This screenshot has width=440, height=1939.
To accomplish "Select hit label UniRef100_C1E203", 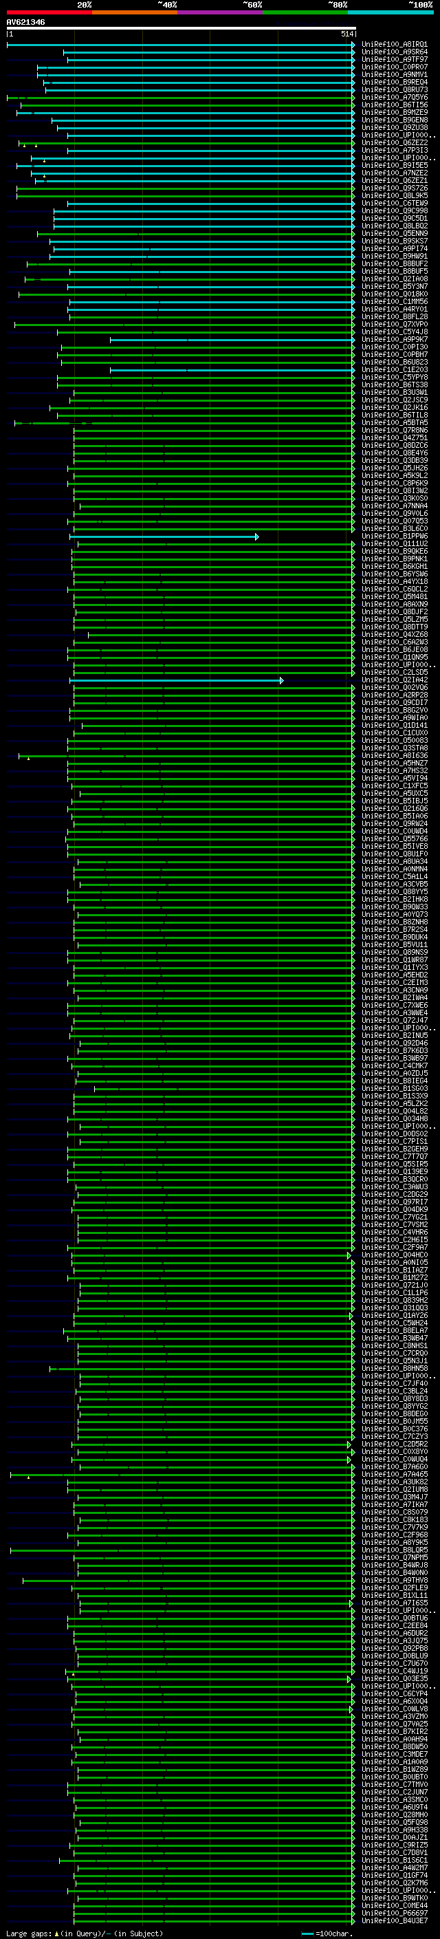I will click(394, 369).
